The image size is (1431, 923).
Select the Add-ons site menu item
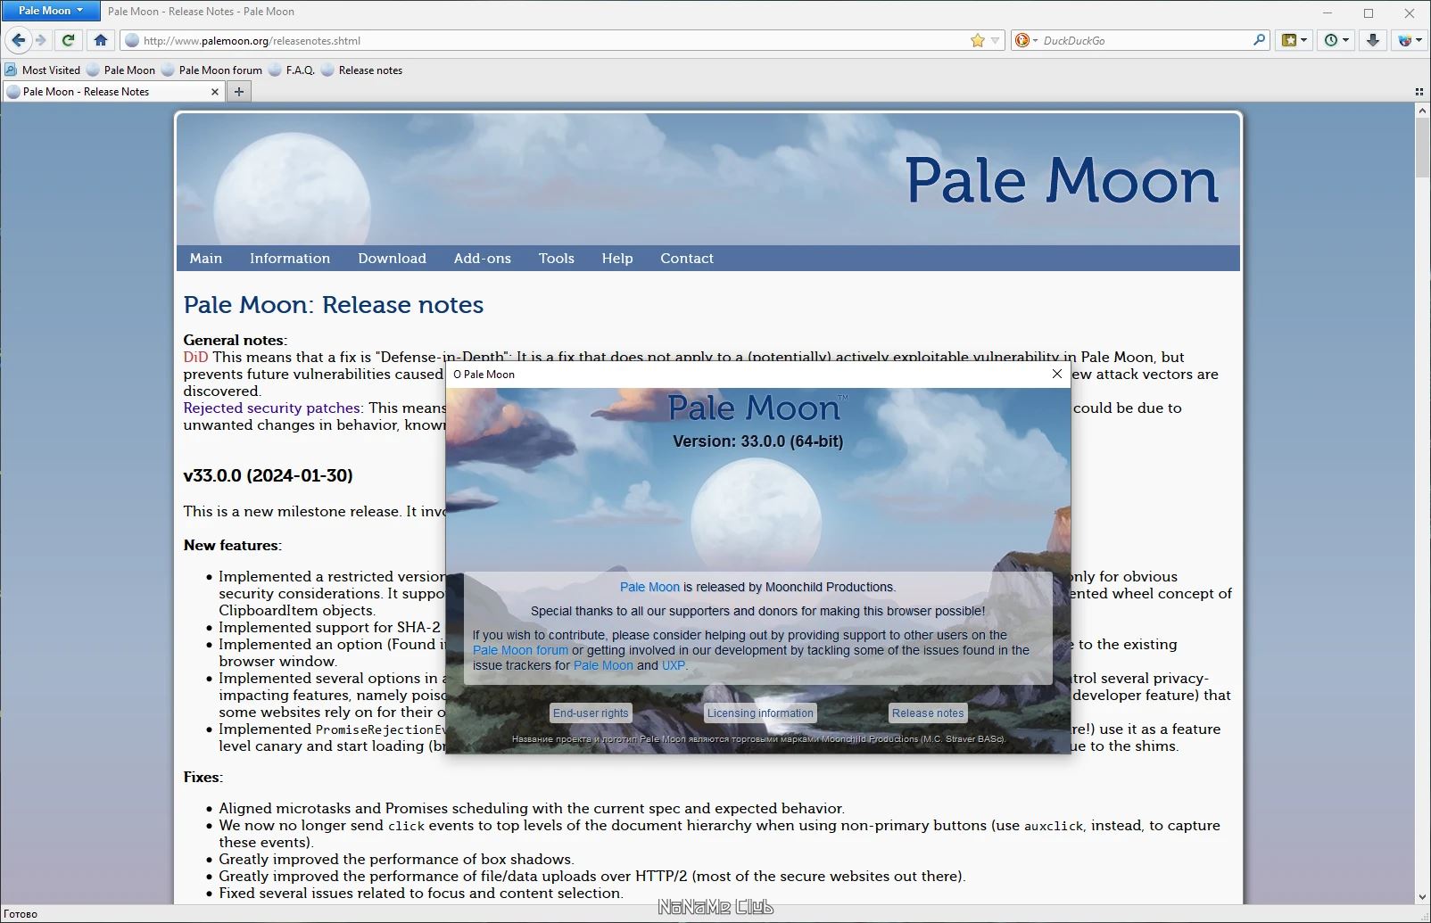pos(482,258)
